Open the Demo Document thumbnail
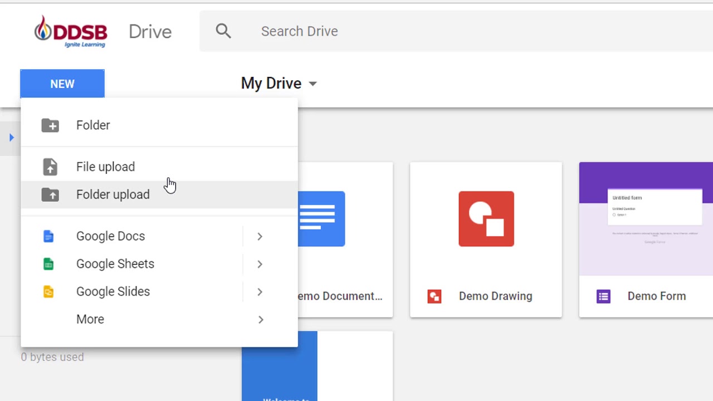The image size is (713, 401). (x=345, y=219)
